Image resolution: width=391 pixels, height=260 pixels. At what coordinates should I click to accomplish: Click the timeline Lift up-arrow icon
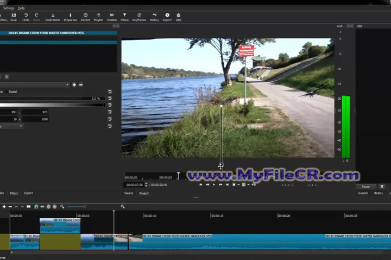tap(16, 206)
